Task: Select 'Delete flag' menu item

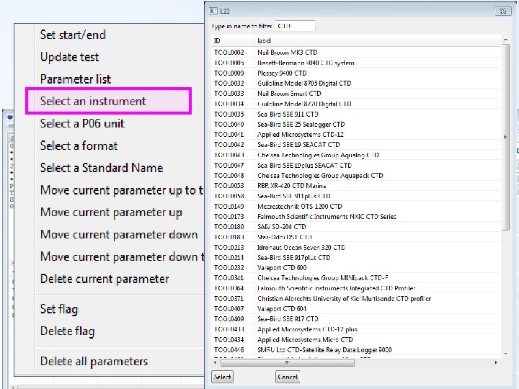Action: tap(67, 331)
